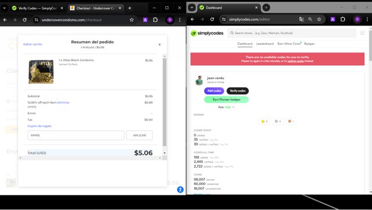This screenshot has width=372, height=210.
Task: Open purple A extension in Dashboard browser
Action: click(332, 19)
